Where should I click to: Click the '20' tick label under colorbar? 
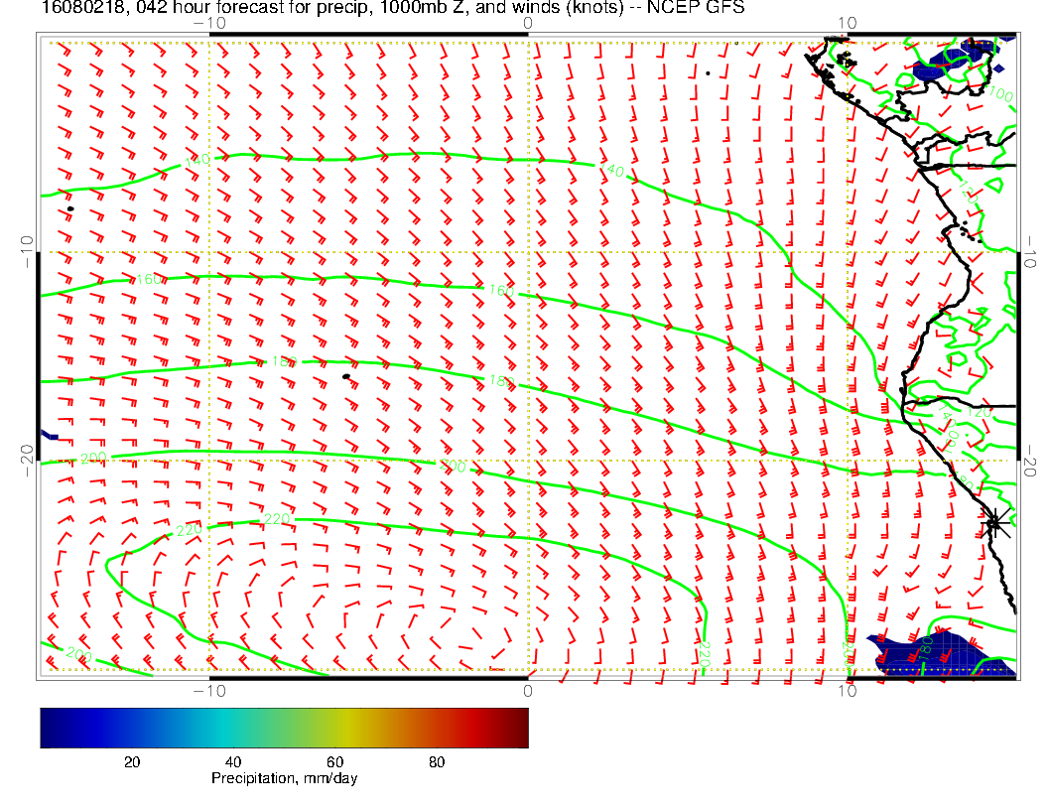[x=132, y=762]
